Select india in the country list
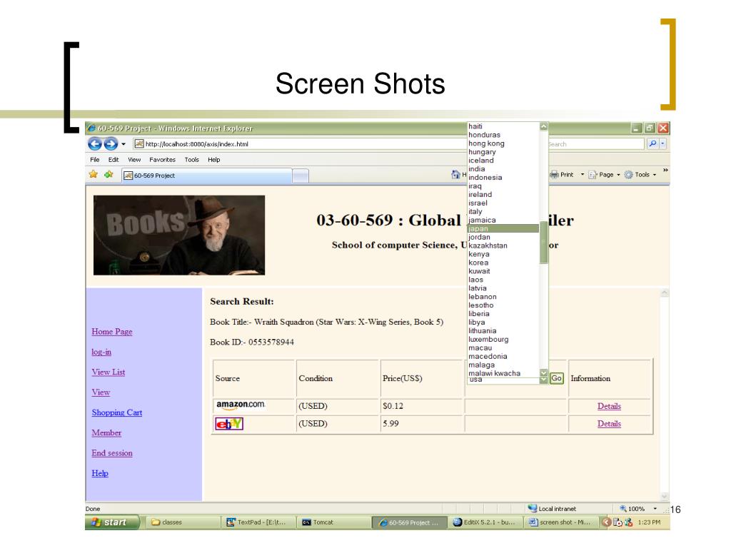Viewport: 731px width, 548px height. click(x=503, y=168)
